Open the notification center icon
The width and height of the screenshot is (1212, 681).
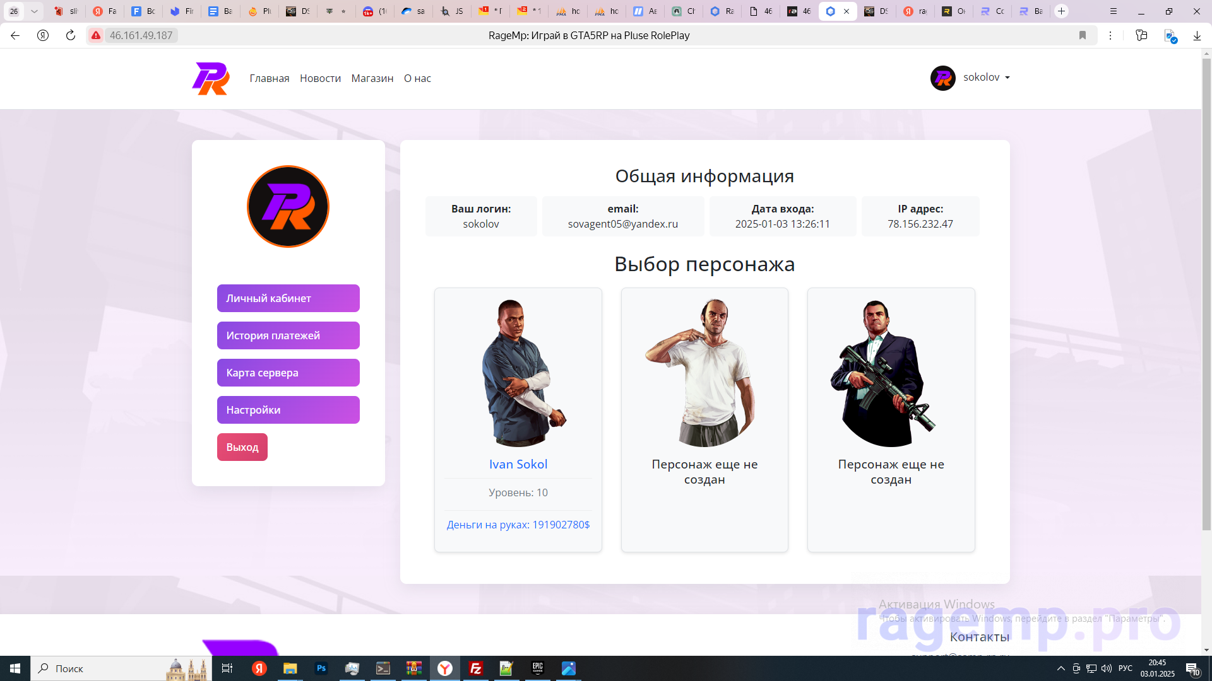pyautogui.click(x=1192, y=668)
